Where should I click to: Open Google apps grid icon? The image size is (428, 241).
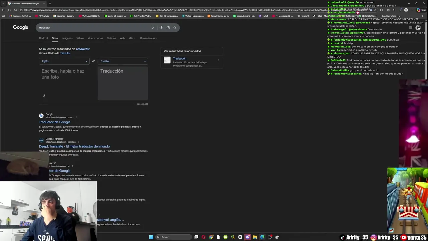pos(411,28)
